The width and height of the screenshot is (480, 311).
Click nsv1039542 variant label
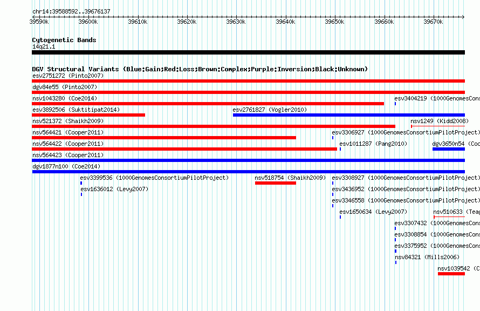[x=458, y=268]
